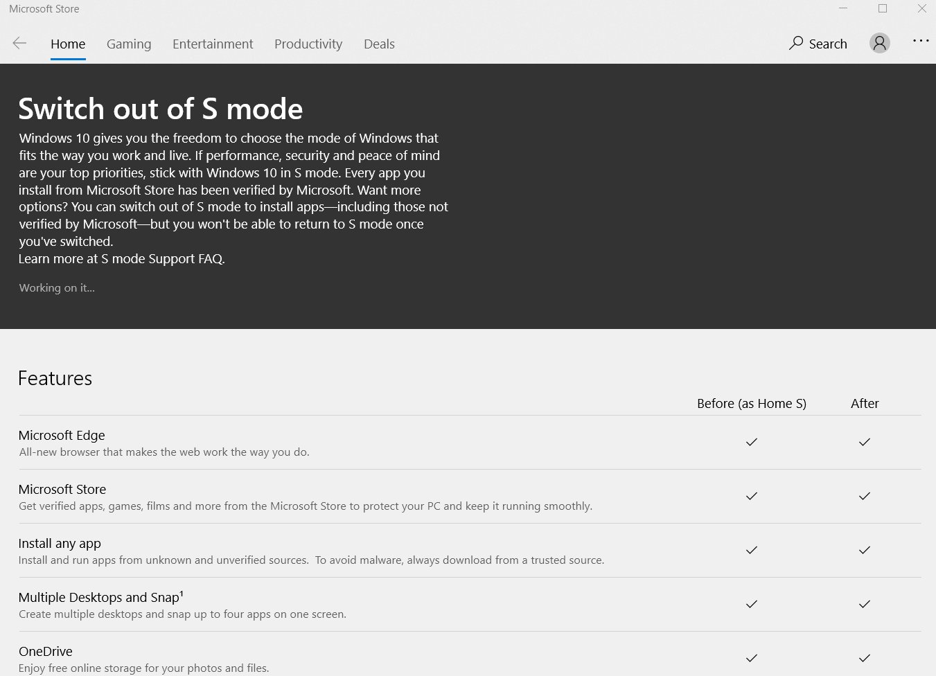Image resolution: width=936 pixels, height=676 pixels.
Task: Open the user account avatar
Action: tap(879, 43)
